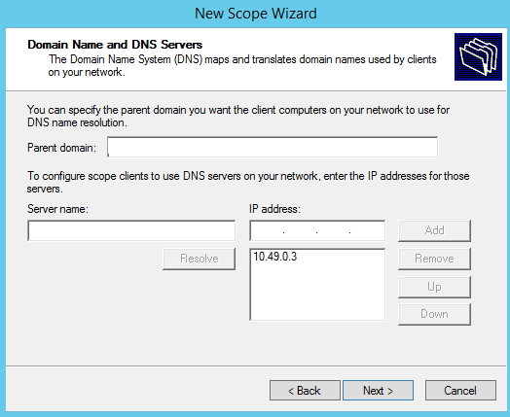This screenshot has width=510, height=417.
Task: Select the third octet of IP address box
Action: [334, 231]
